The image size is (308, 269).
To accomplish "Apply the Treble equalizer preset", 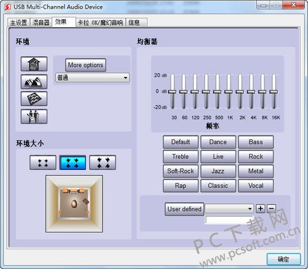I will tap(180, 156).
